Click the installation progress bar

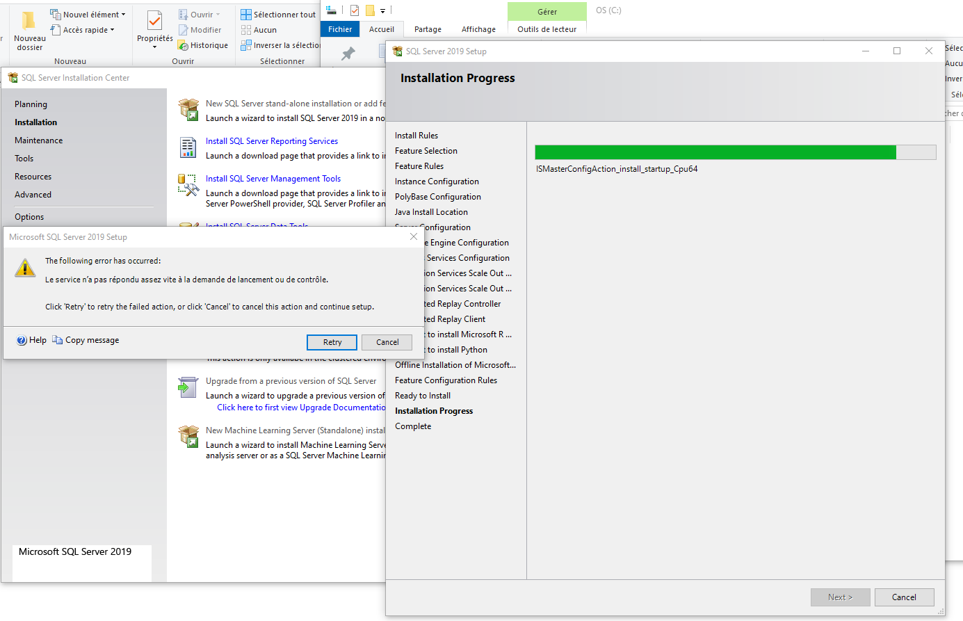(735, 152)
